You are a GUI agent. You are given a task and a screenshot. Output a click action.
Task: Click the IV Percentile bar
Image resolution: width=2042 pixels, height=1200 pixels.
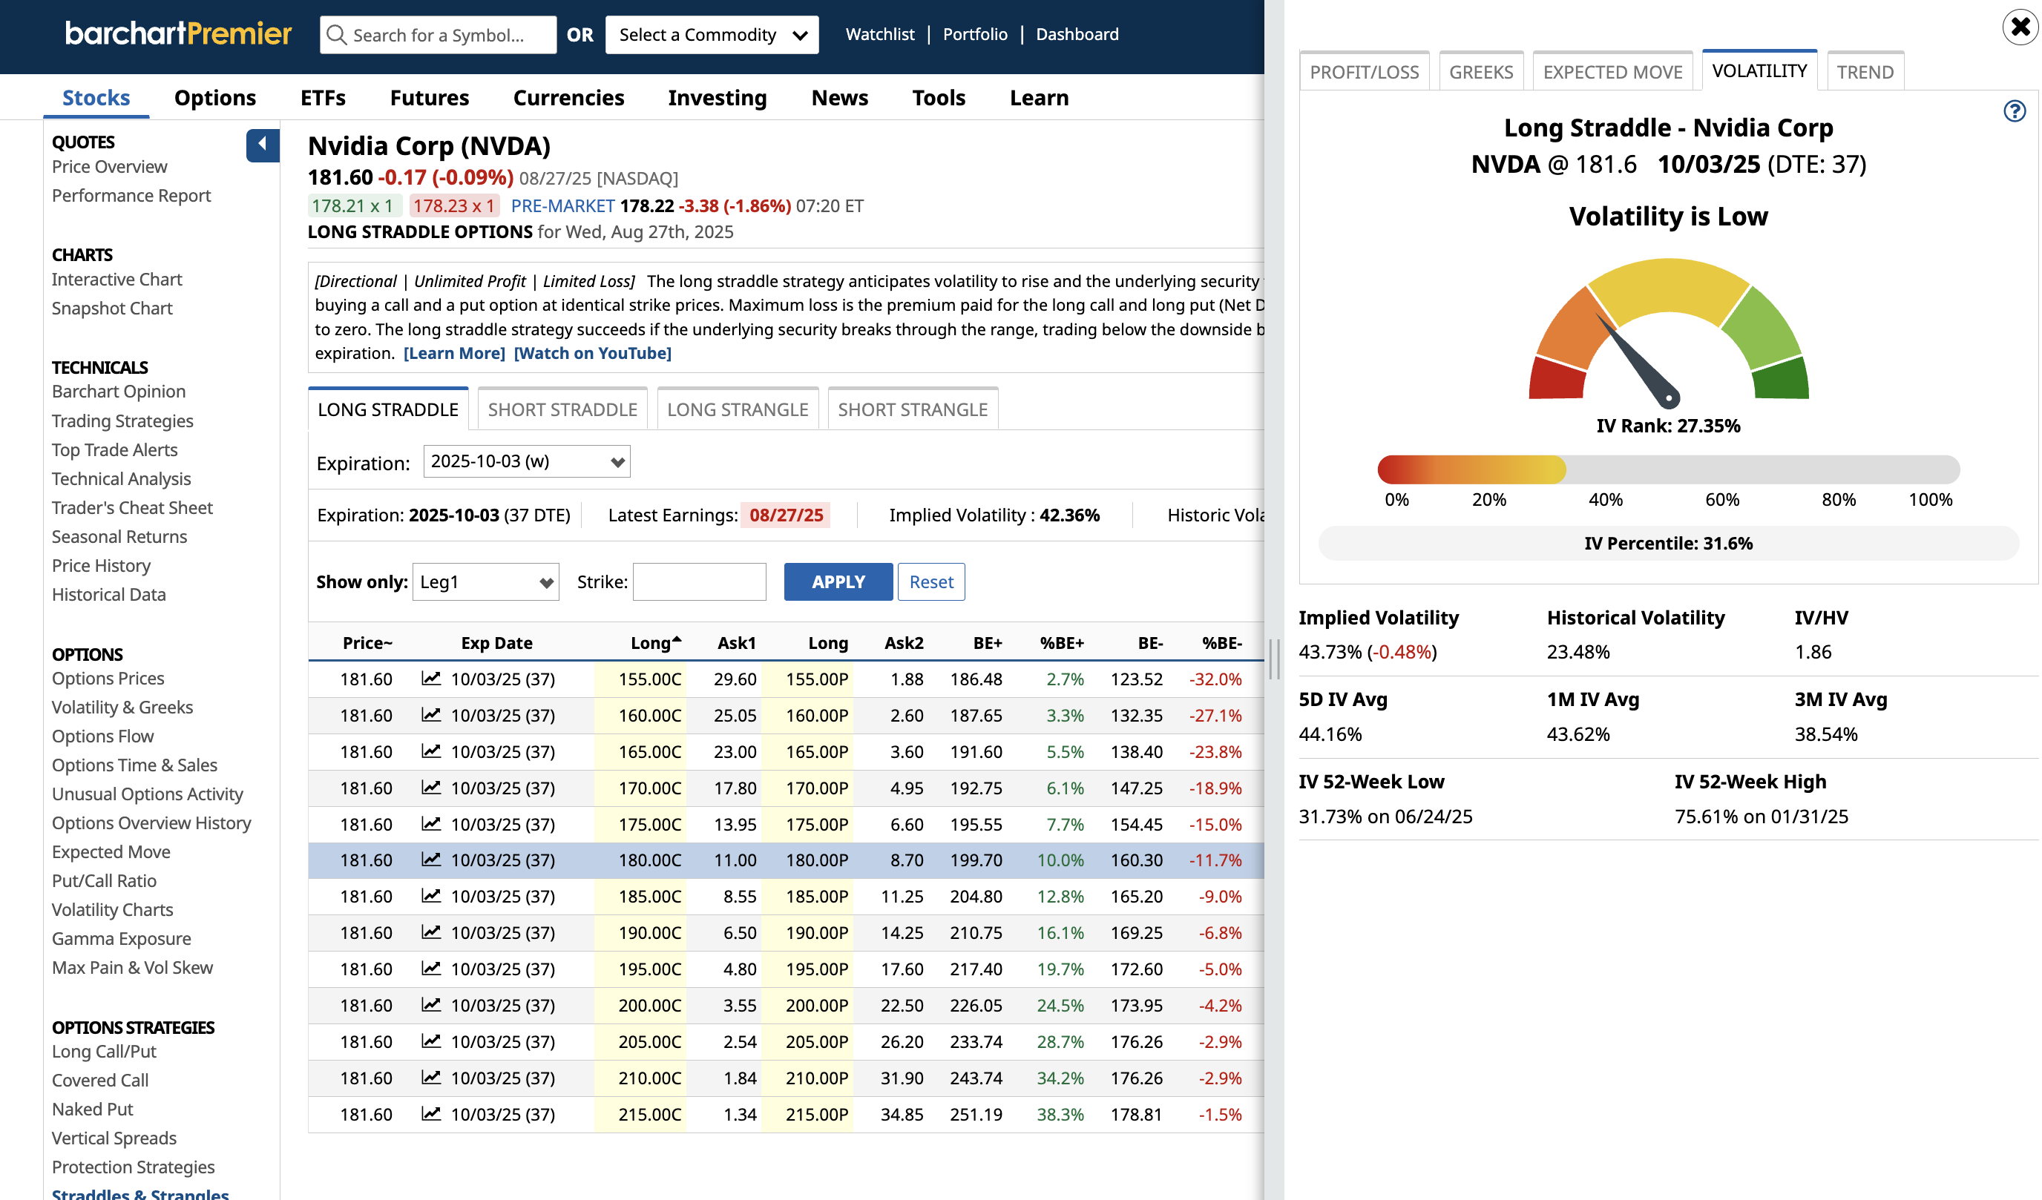tap(1669, 544)
